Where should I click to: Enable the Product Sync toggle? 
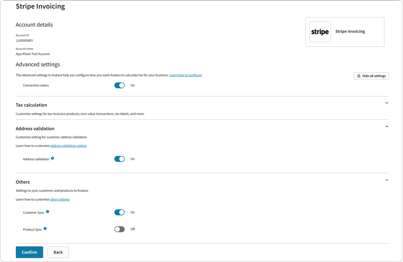pos(119,229)
